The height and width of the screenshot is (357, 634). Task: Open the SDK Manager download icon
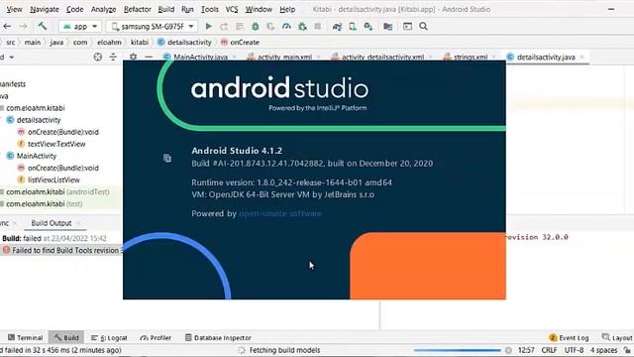(369, 27)
